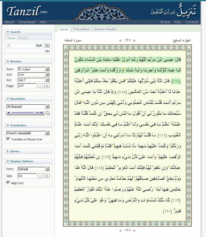The height and width of the screenshot is (237, 206).
Task: Click the recitation volume icon
Action: coord(40,113)
